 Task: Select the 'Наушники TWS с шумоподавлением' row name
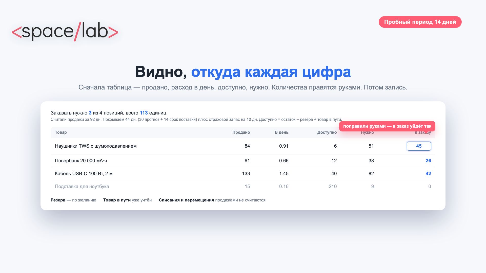coord(96,146)
